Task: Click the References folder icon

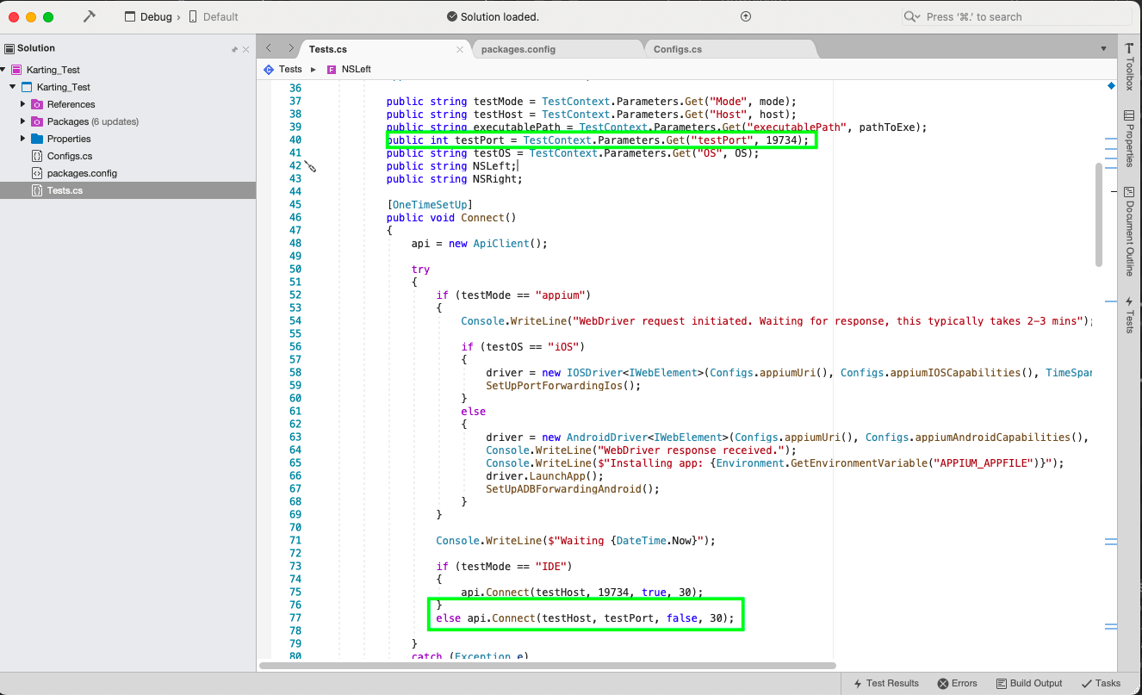Action: (x=37, y=104)
